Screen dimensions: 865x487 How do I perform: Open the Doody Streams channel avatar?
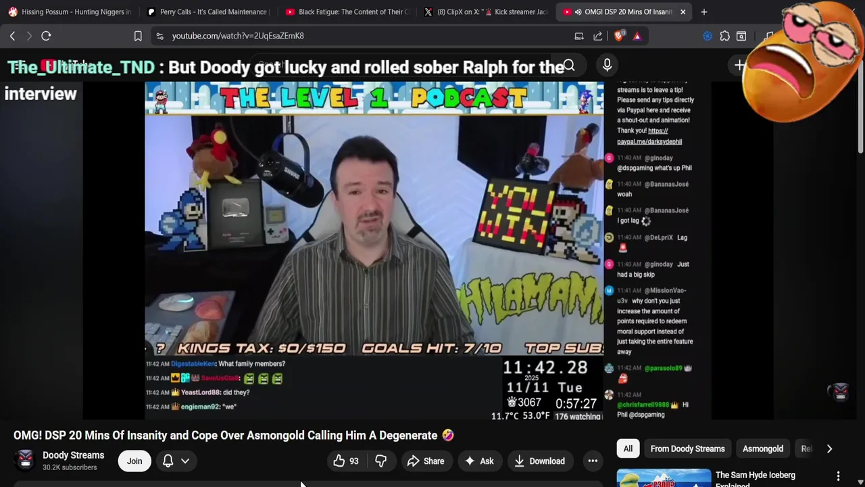(x=25, y=461)
